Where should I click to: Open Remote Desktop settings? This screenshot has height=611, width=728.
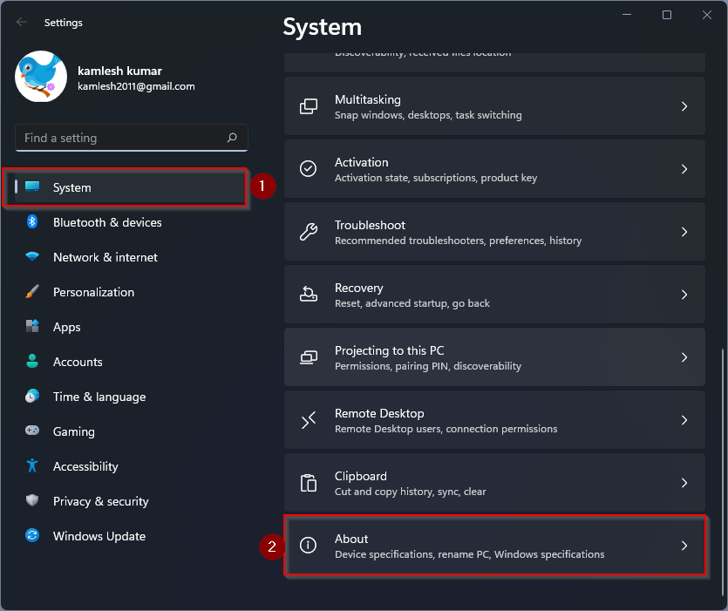[494, 420]
